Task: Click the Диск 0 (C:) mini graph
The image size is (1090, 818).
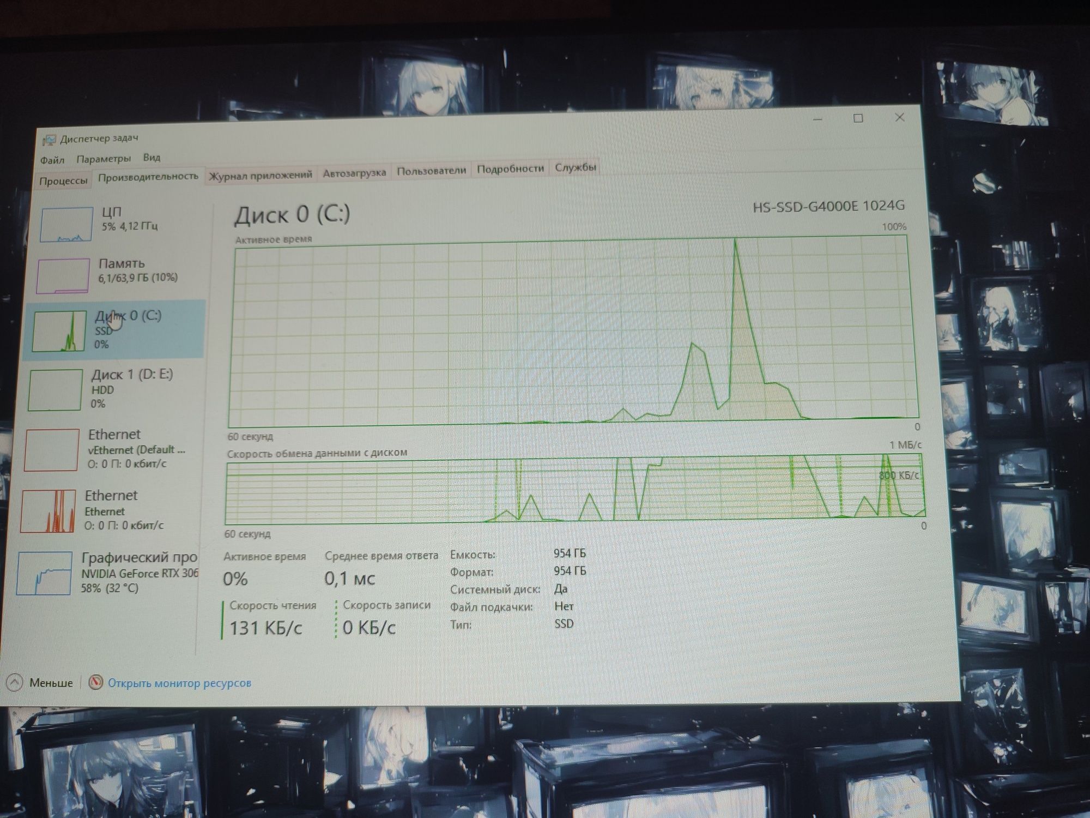Action: pyautogui.click(x=59, y=331)
